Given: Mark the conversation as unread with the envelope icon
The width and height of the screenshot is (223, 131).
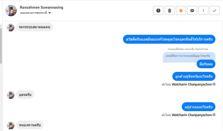Looking at the screenshot, I should (x=192, y=10).
